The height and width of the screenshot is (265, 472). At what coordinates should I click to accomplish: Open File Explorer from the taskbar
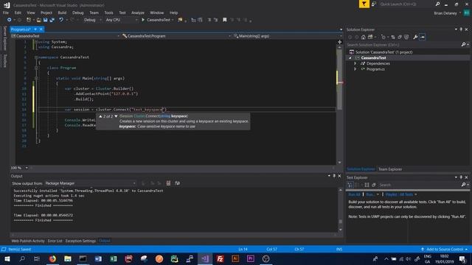(x=68, y=258)
